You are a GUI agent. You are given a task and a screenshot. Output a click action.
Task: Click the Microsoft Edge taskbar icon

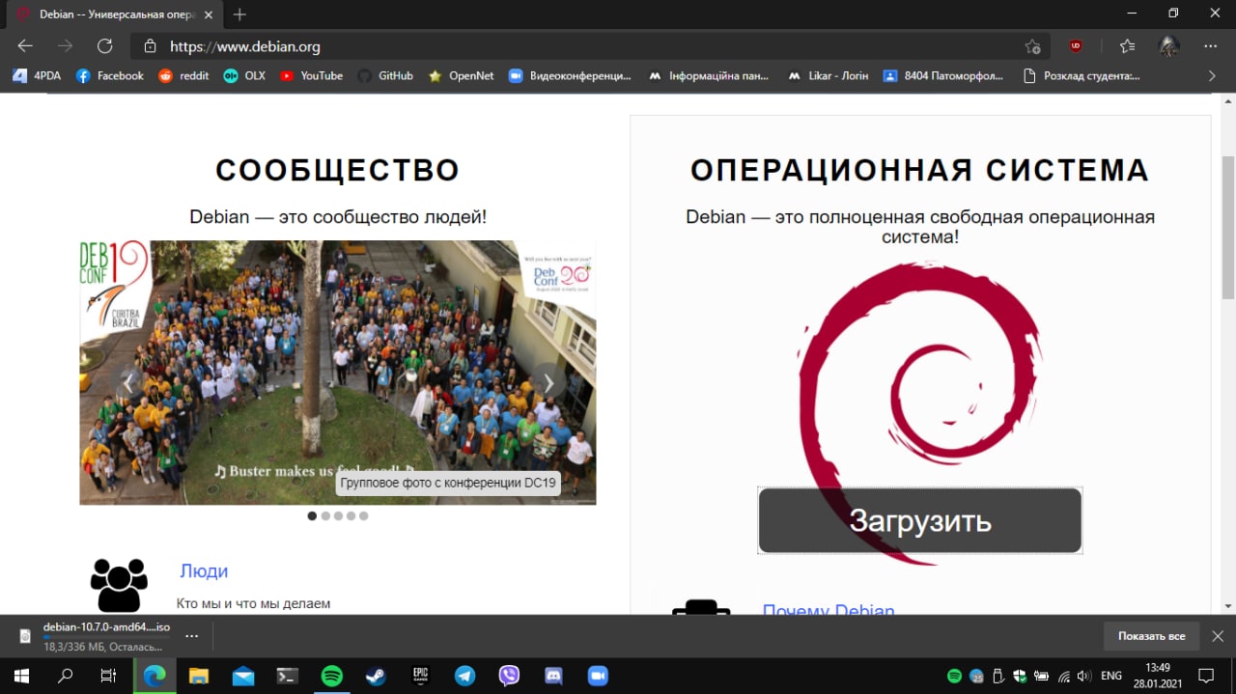pyautogui.click(x=154, y=676)
